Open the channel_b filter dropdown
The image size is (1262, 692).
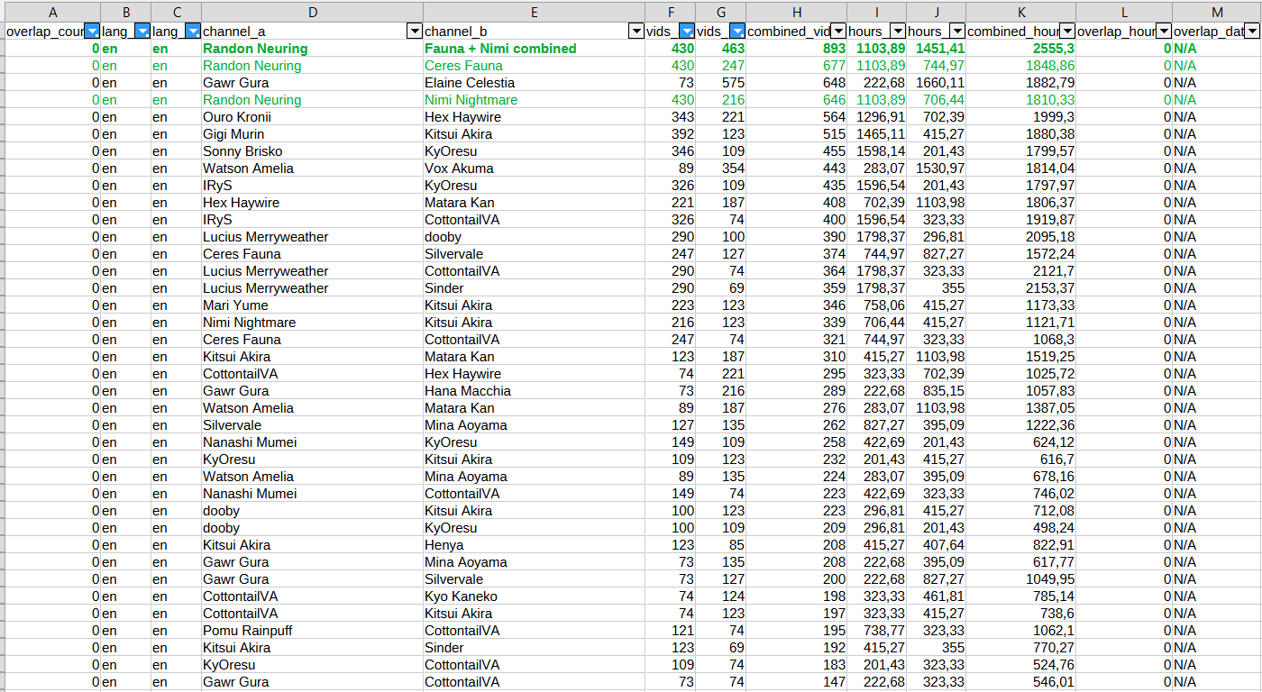636,32
